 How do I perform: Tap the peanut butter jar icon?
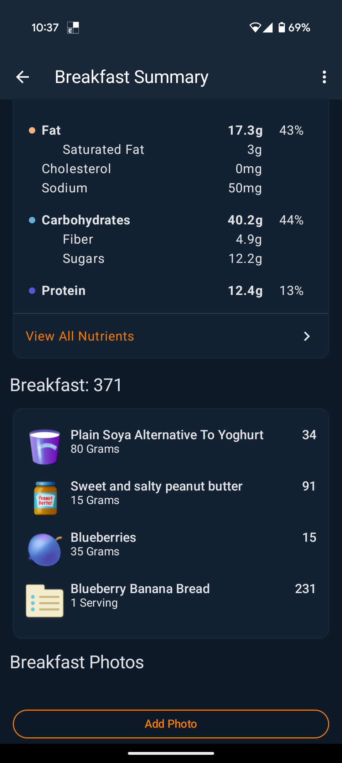[45, 498]
